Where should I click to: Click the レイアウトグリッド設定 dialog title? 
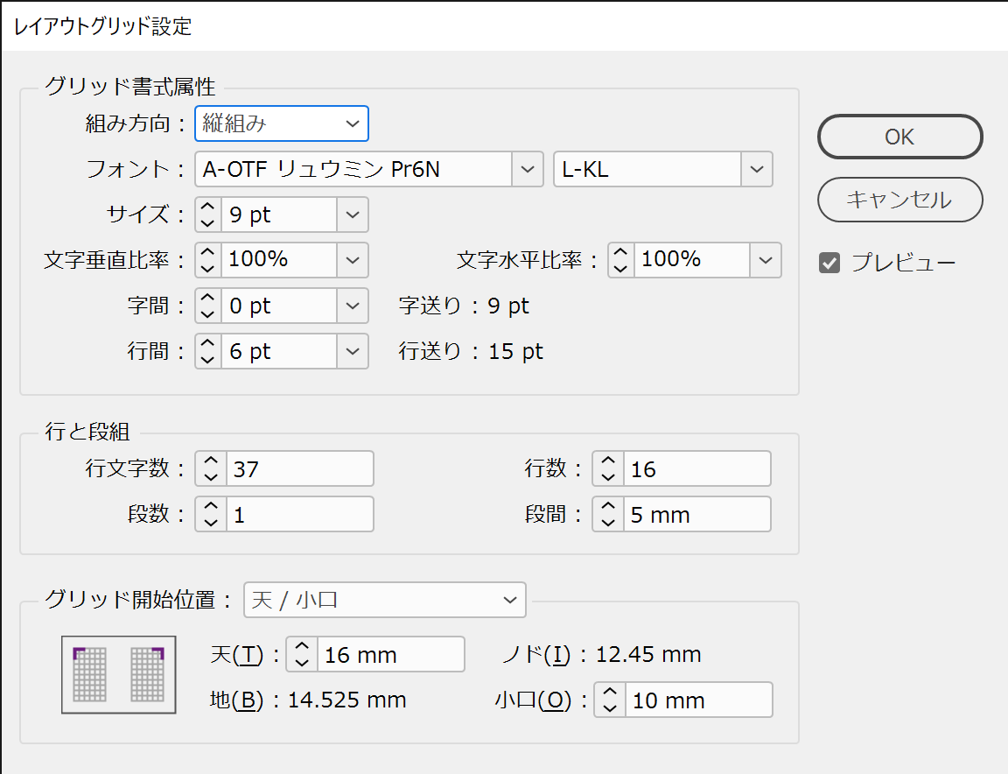[x=103, y=26]
